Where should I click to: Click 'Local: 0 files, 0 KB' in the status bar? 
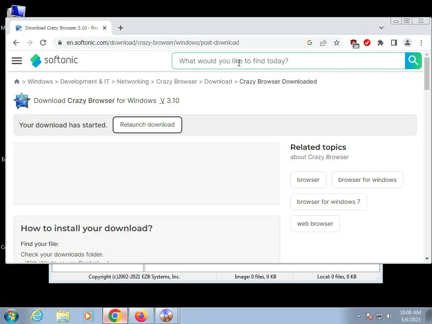(337, 277)
